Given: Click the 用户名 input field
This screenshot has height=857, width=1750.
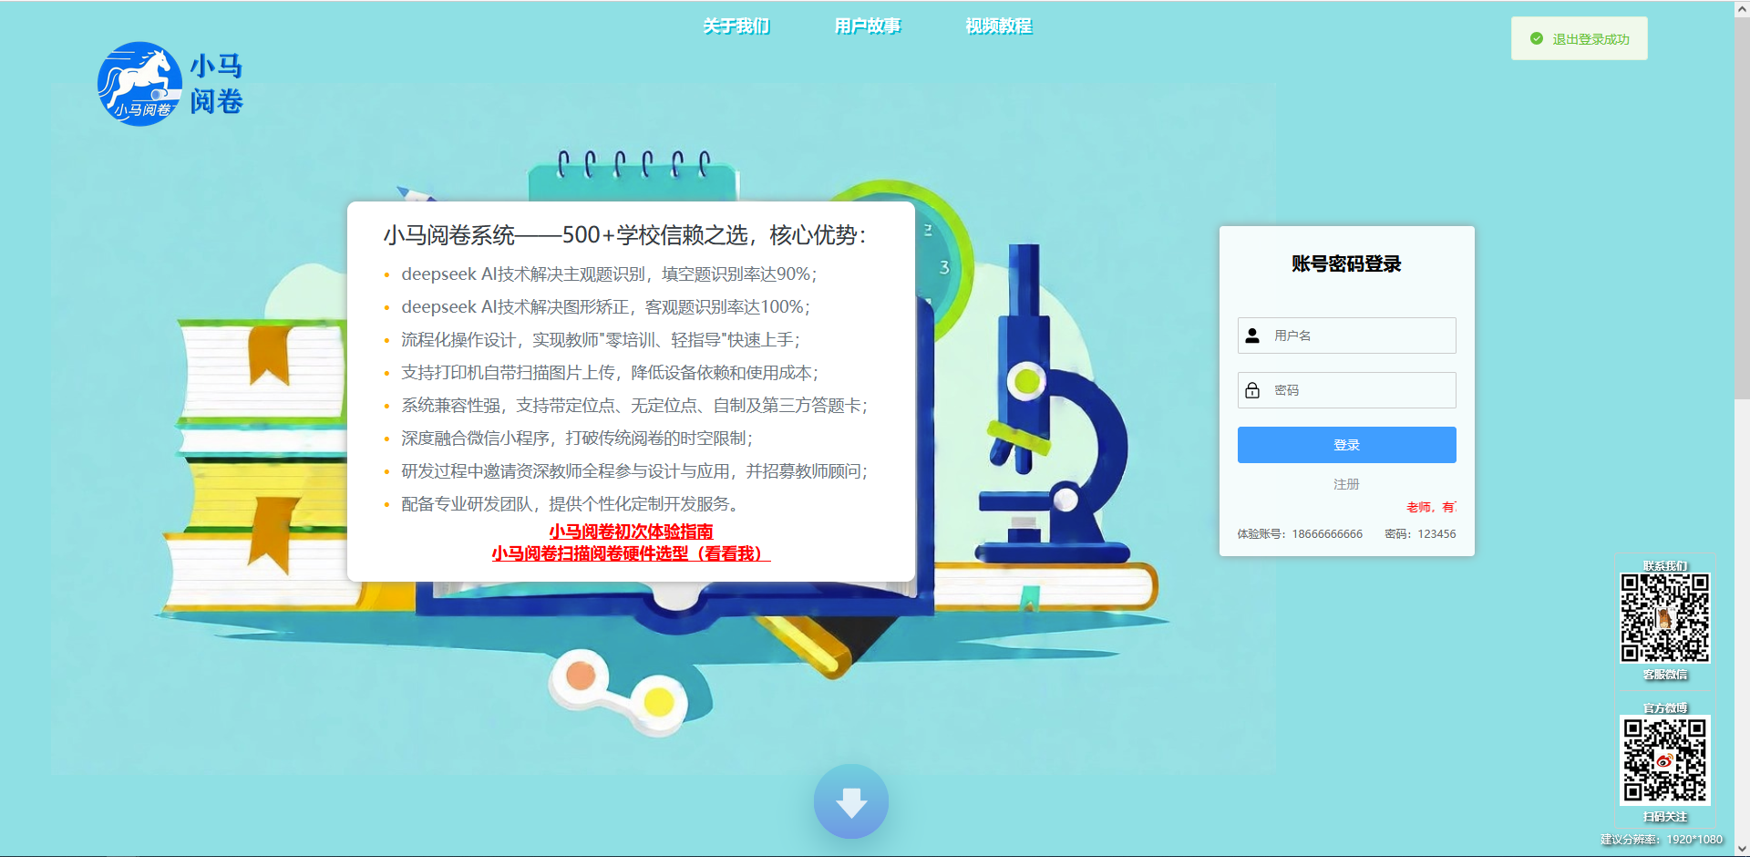Looking at the screenshot, I should [1346, 336].
